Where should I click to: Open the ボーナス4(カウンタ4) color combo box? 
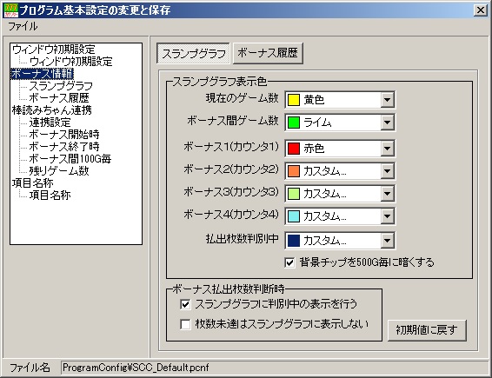340,216
